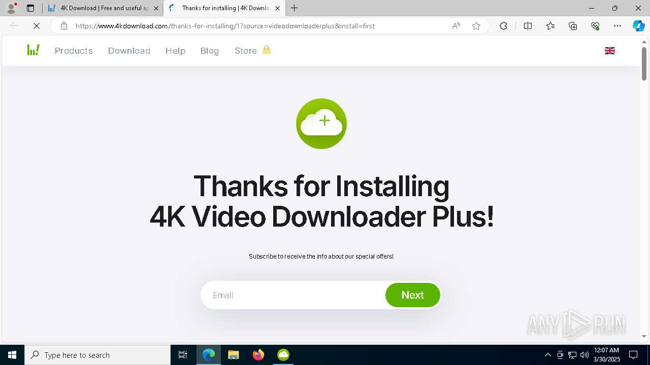Viewport: 650px width, 365px height.
Task: Open the Store shopping bag icon
Action: pyautogui.click(x=267, y=50)
